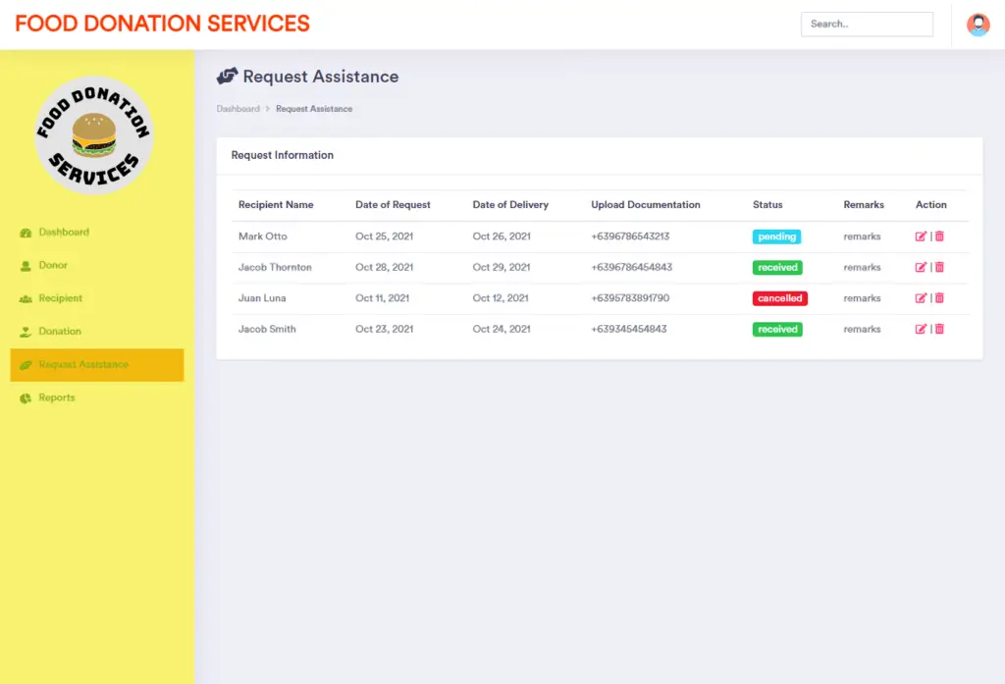Viewport: 1005px width, 684px height.
Task: Click the cancelled status badge
Action: coord(779,297)
